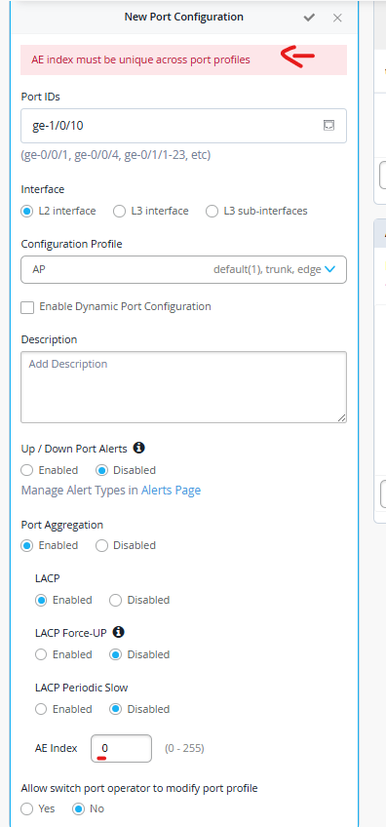Choose Yes for switch port operator modification
The width and height of the screenshot is (386, 827).
coord(27,809)
